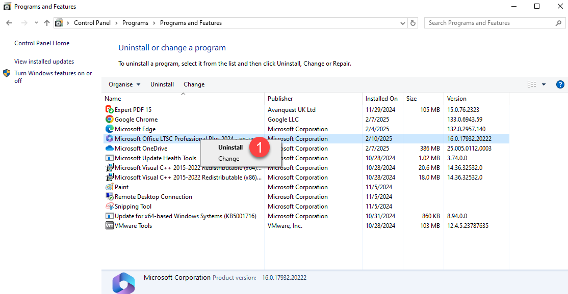Viewport: 568px width, 294px height.
Task: Sort list by the Publisher column header
Action: click(314, 99)
